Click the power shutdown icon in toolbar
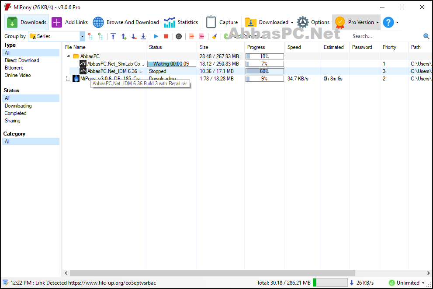Screen dimensions: 433x289 pos(179,36)
